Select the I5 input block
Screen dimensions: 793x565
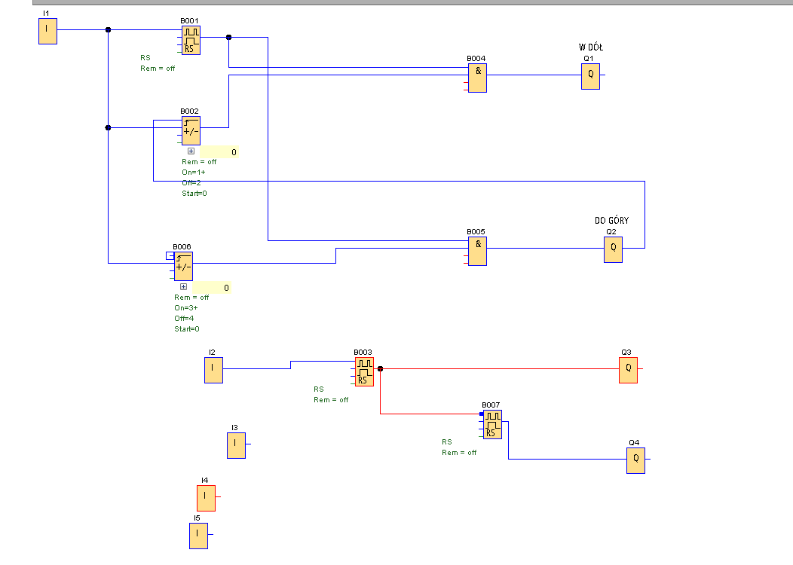click(199, 536)
